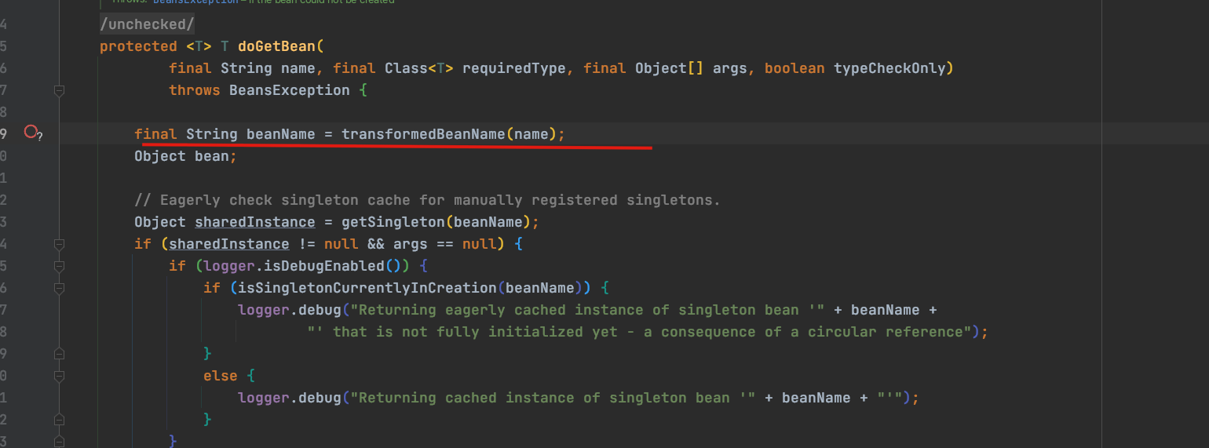This screenshot has height=448, width=1209.
Task: Click the 'Eagerly check singleton cache' comment
Action: tap(427, 200)
